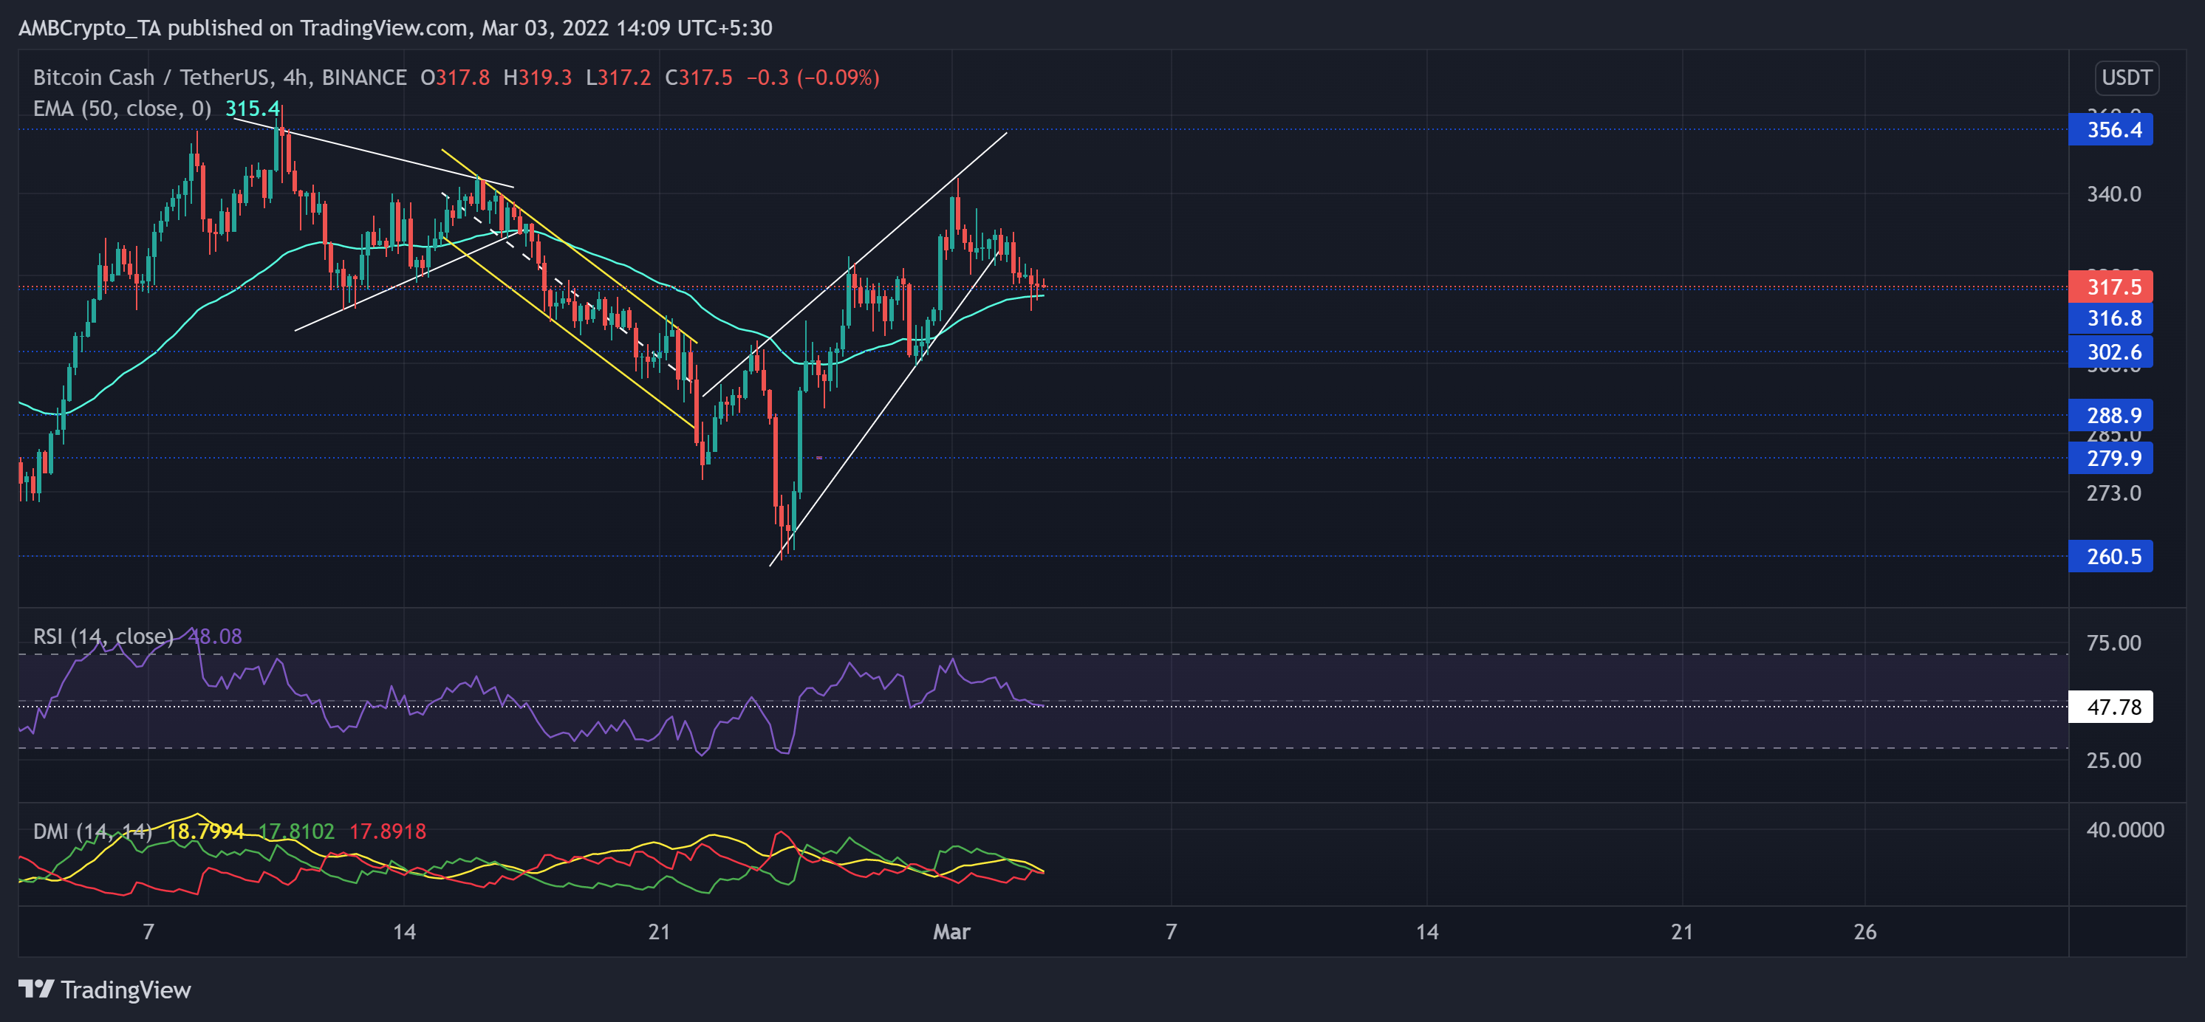2205x1022 pixels.
Task: Click the 279.9 price level label
Action: tap(2110, 458)
